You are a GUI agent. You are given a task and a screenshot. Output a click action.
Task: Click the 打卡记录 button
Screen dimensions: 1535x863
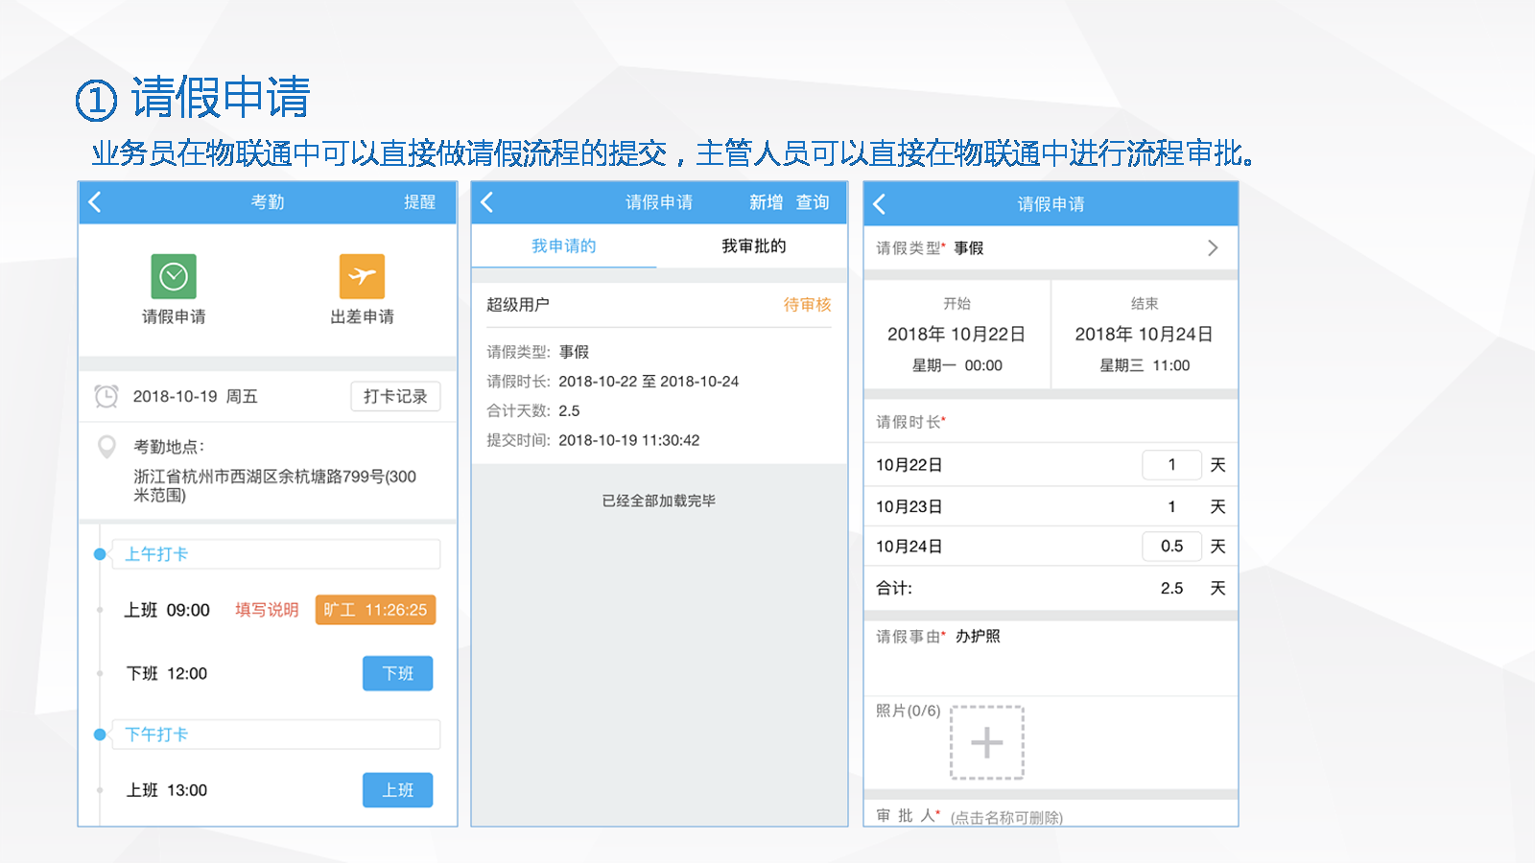[395, 396]
